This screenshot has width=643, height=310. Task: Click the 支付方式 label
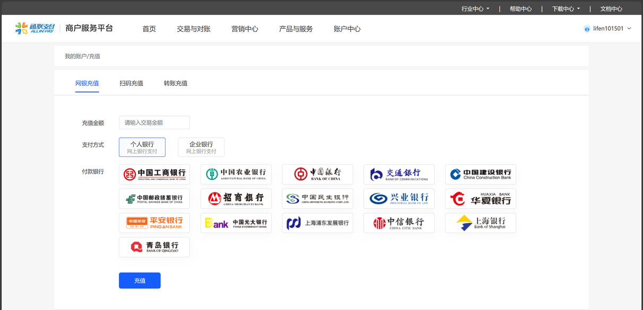[93, 145]
